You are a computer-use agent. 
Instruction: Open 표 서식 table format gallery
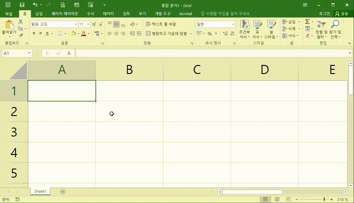click(x=257, y=29)
